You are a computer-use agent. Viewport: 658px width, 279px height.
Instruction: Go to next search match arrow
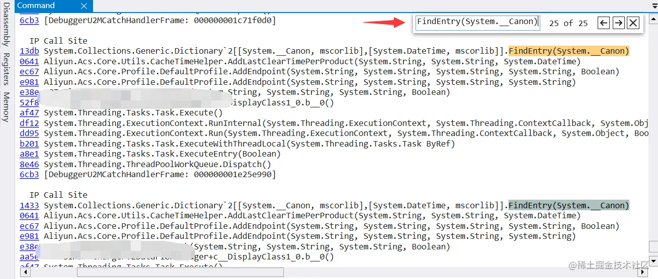tap(618, 23)
